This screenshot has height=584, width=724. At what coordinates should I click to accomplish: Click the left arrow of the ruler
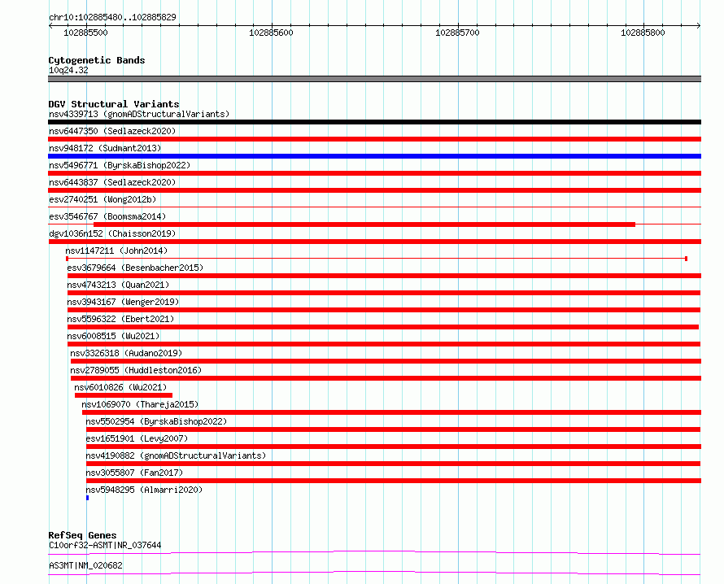pyautogui.click(x=50, y=26)
